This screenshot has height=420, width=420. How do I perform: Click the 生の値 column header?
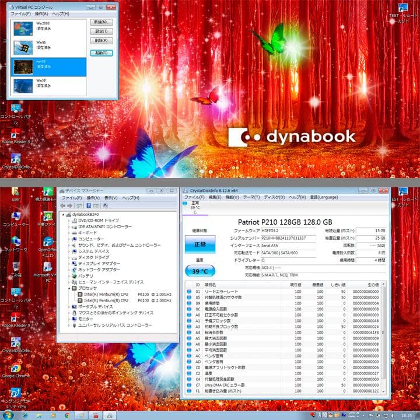[365, 285]
